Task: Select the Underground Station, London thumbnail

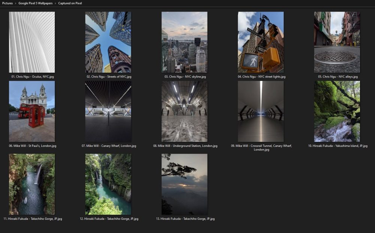Action: 184,111
